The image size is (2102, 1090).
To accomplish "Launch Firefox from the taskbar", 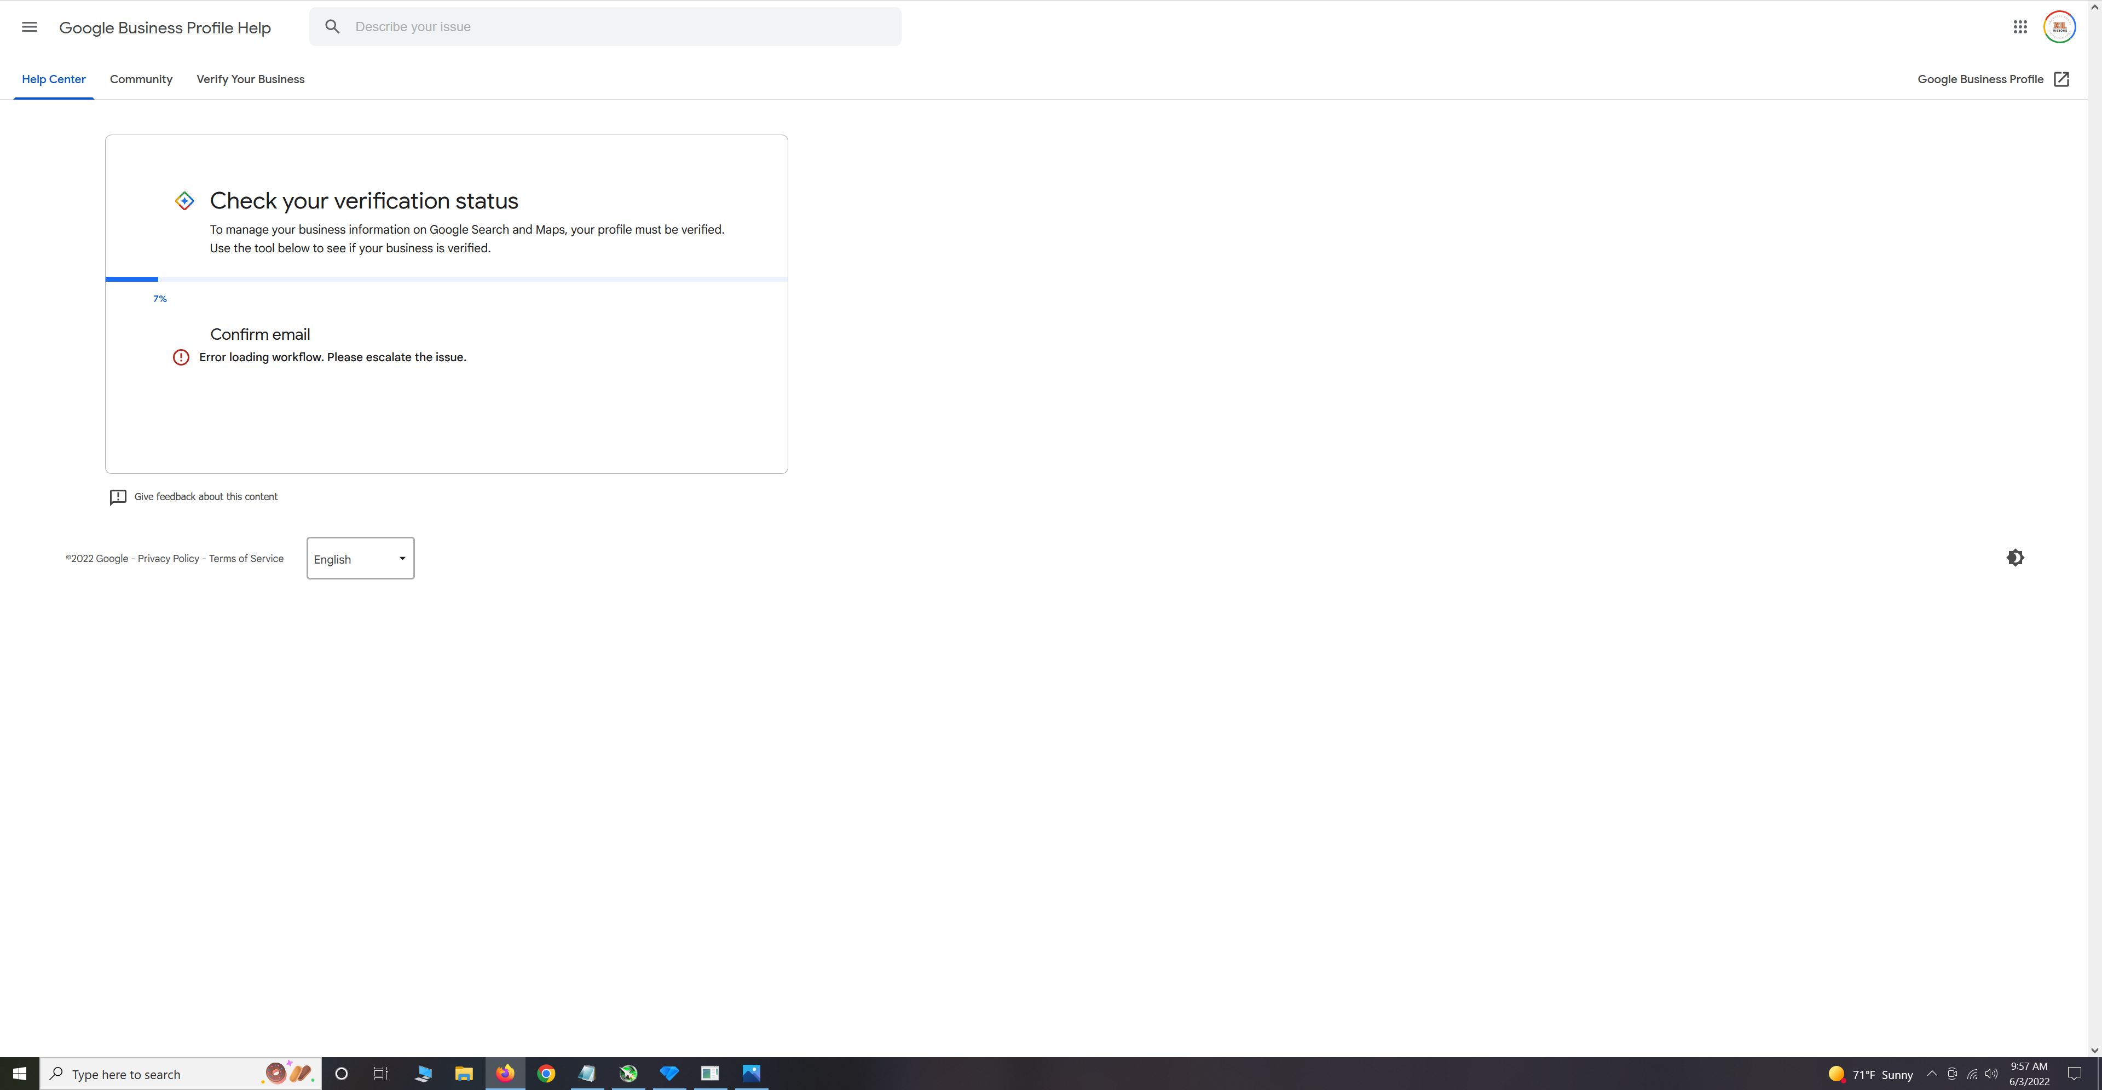I will click(x=505, y=1074).
